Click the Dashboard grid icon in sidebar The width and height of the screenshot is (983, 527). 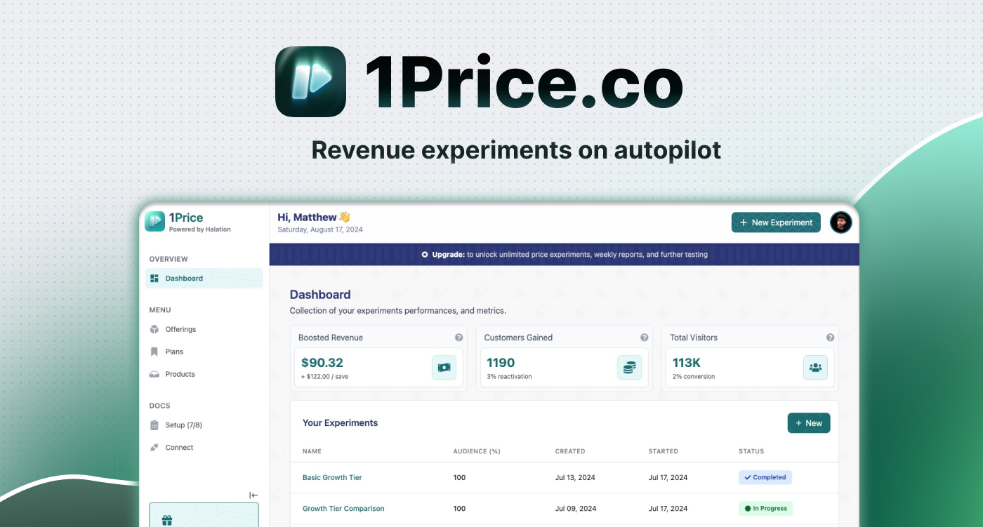pos(154,279)
